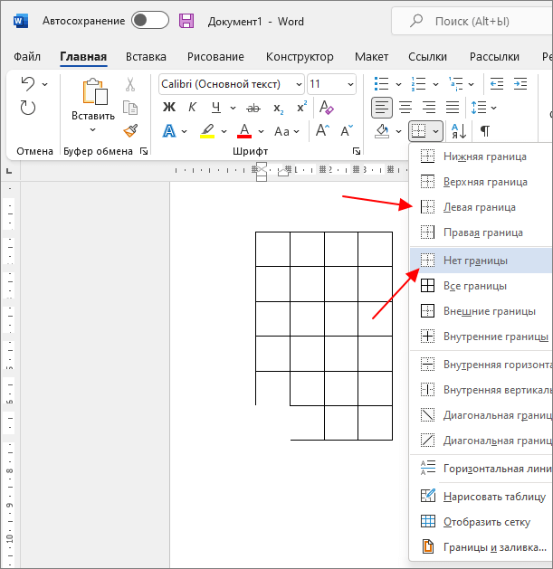The width and height of the screenshot is (553, 569).
Task: Expand the Вставить options arrow
Action: [93, 129]
